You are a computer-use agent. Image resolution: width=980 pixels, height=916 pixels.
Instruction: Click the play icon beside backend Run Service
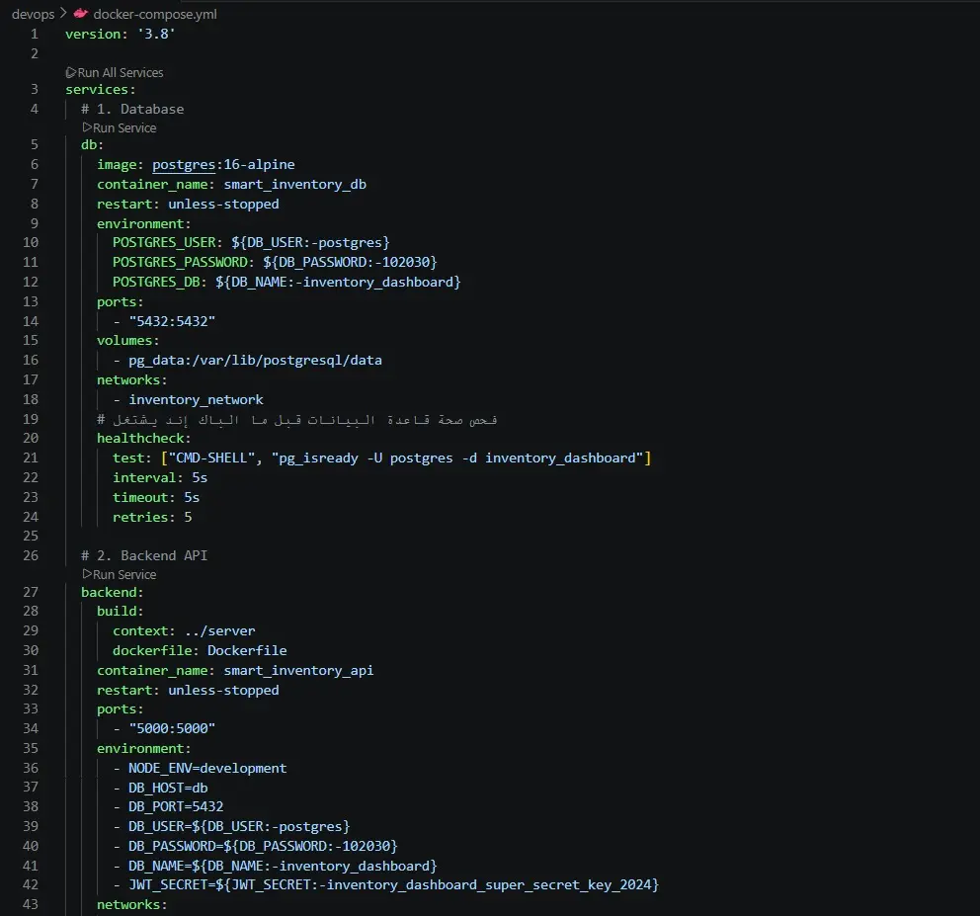click(x=86, y=574)
